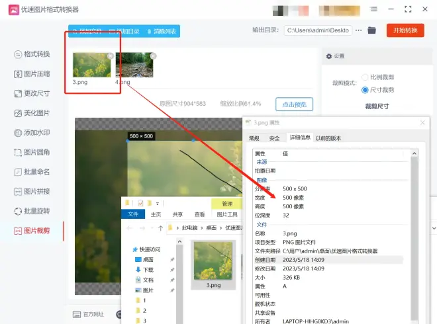This screenshot has height=324, width=437.
Task: Click scroll up arrow in properties list
Action: point(414,153)
